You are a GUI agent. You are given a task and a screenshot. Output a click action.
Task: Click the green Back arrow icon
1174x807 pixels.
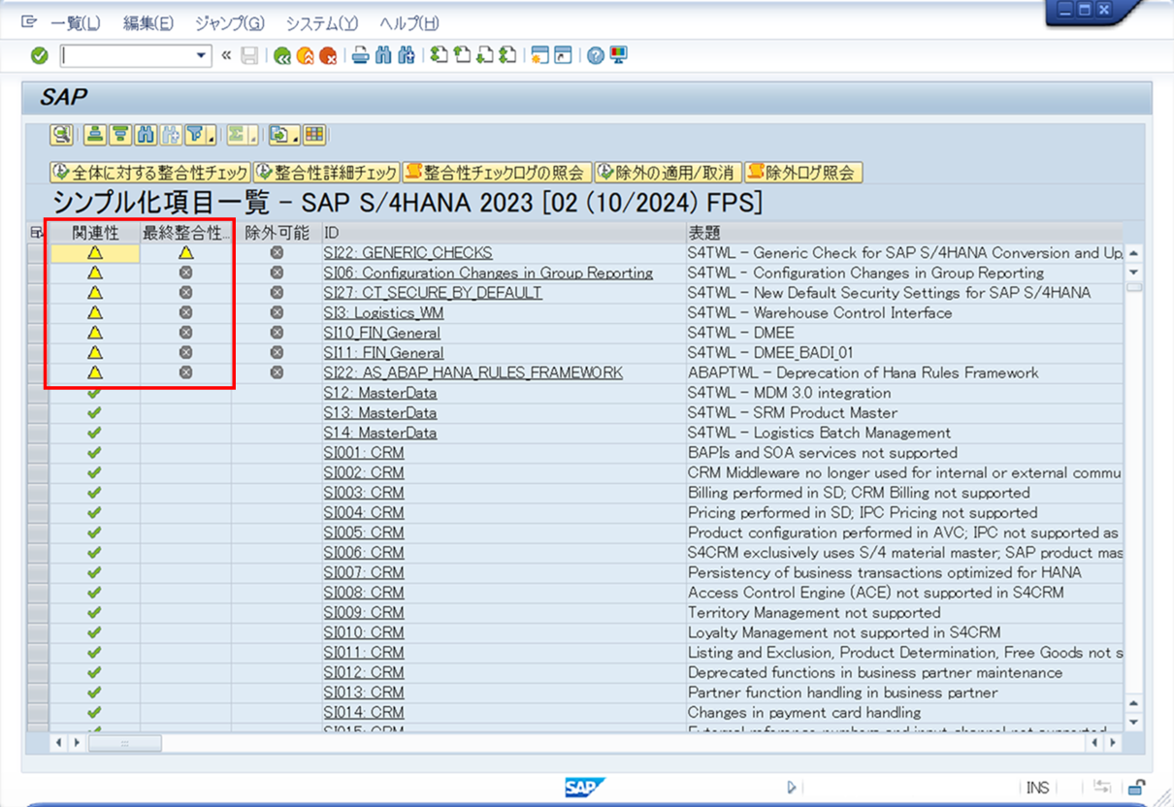[x=282, y=55]
